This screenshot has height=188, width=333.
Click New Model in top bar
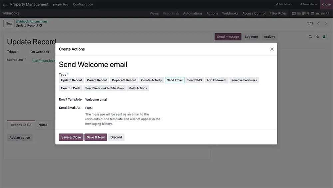point(309,4)
